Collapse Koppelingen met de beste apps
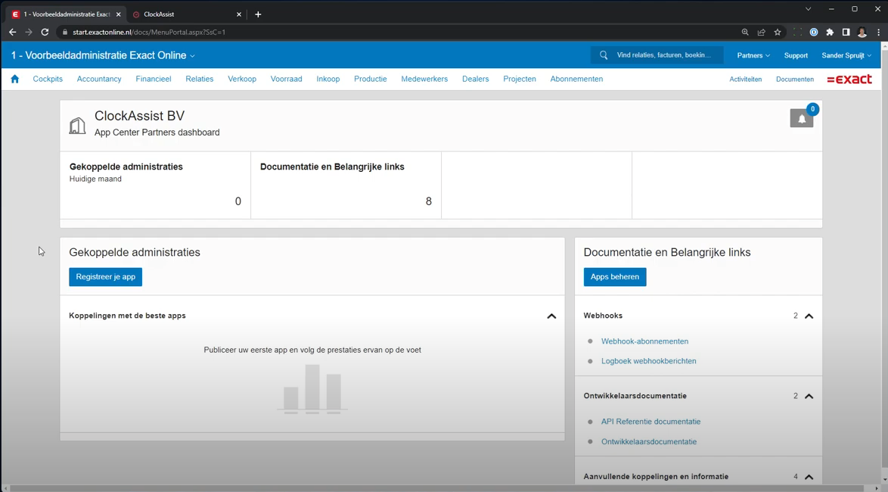Viewport: 888px width, 492px height. 551,316
